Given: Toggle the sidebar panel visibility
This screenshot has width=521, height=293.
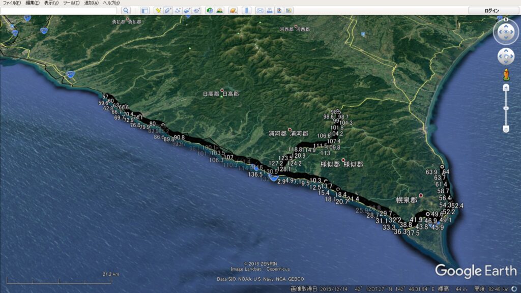Looking at the screenshot, I should coord(144,10).
